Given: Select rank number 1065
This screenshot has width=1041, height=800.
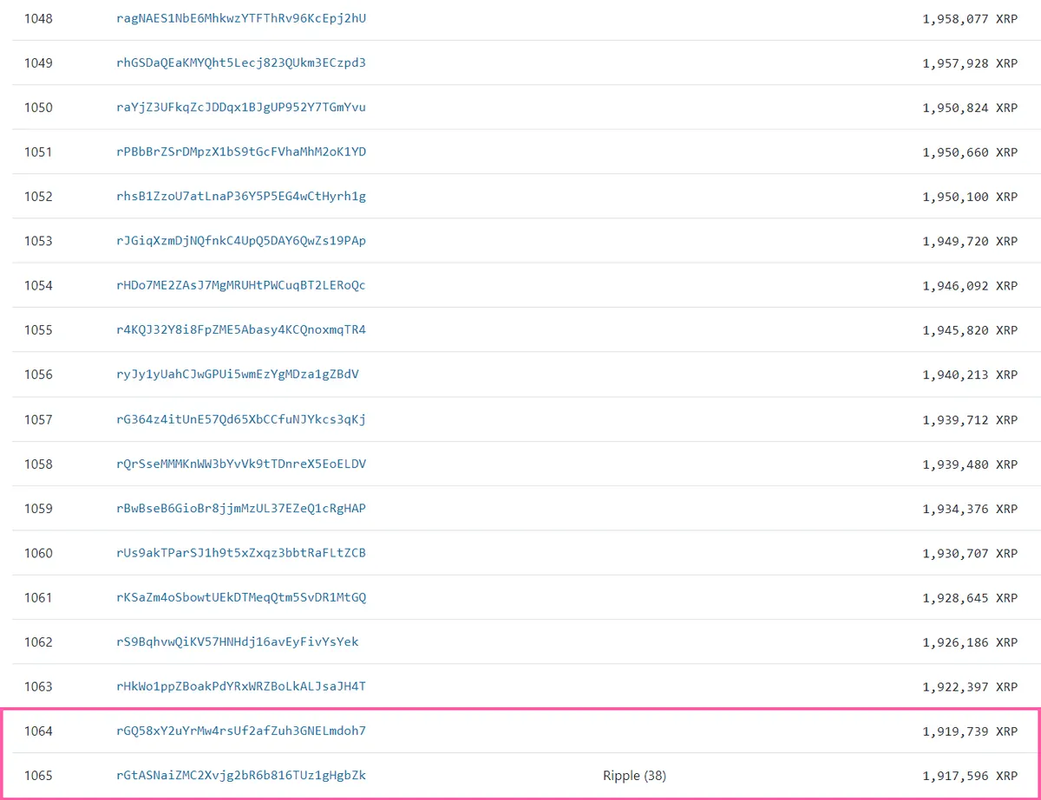Looking at the screenshot, I should (x=38, y=776).
